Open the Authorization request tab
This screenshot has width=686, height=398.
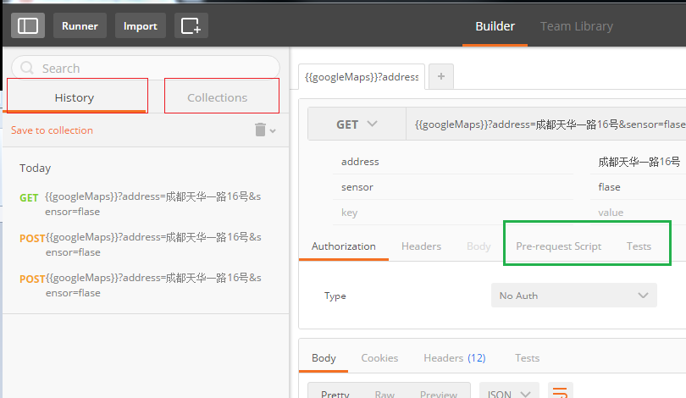344,246
